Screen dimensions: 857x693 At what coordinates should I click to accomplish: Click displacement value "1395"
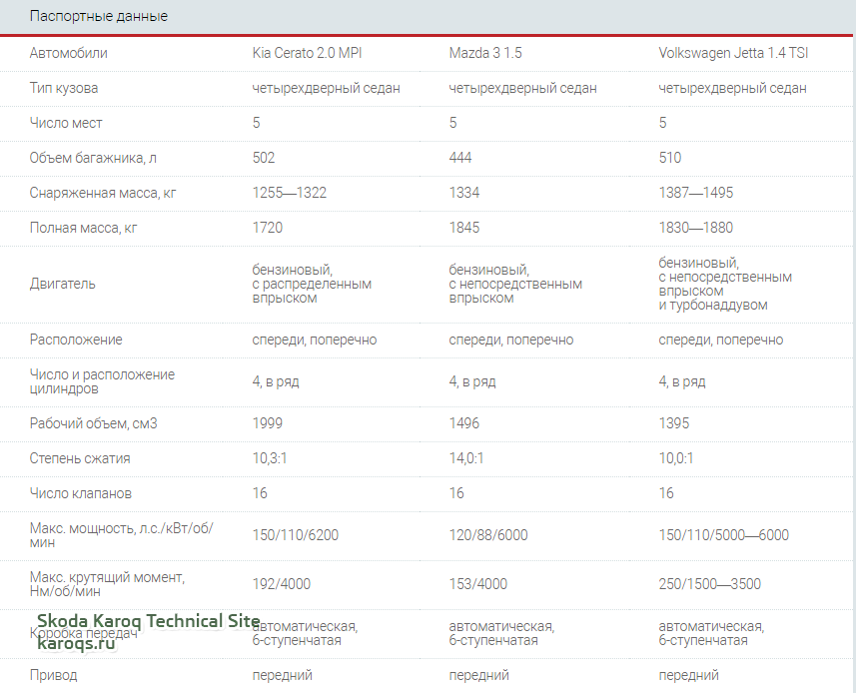(x=674, y=423)
